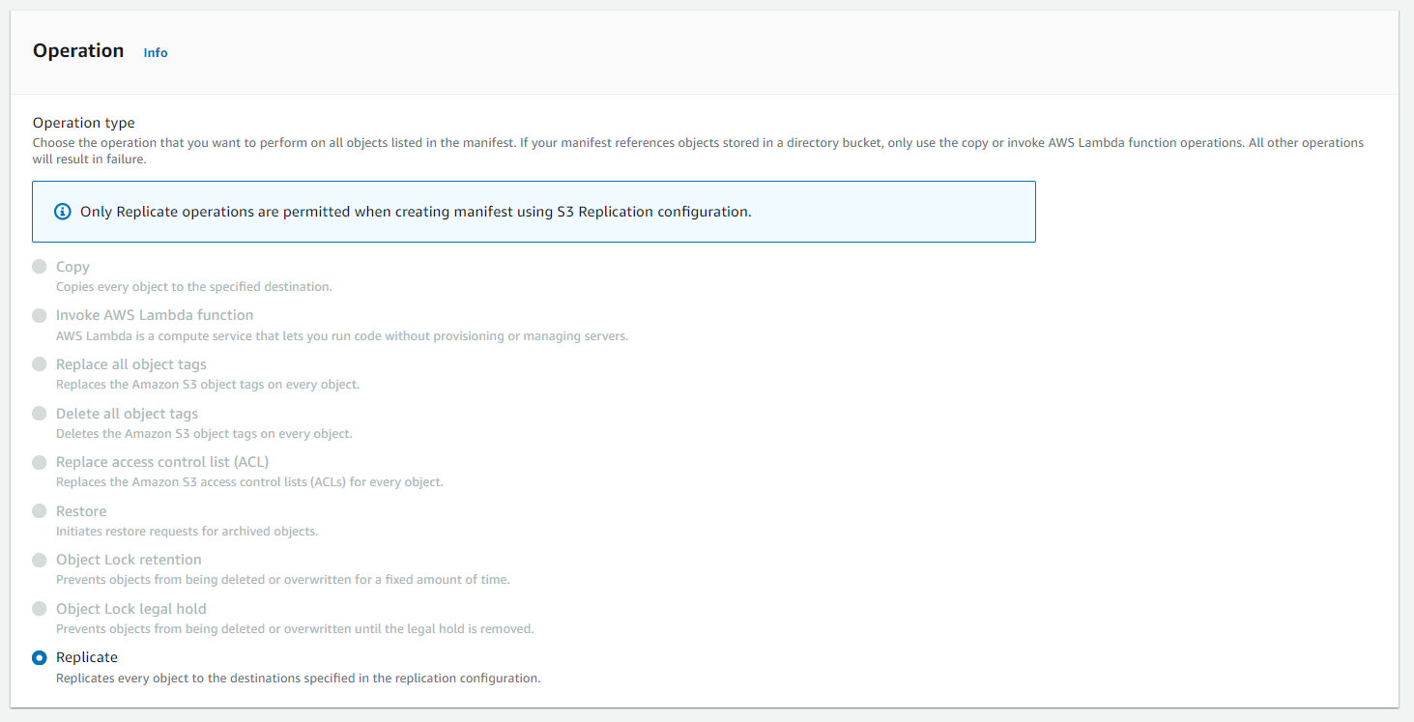The height and width of the screenshot is (722, 1414).
Task: Open the Info link beside Operation
Action: point(155,53)
